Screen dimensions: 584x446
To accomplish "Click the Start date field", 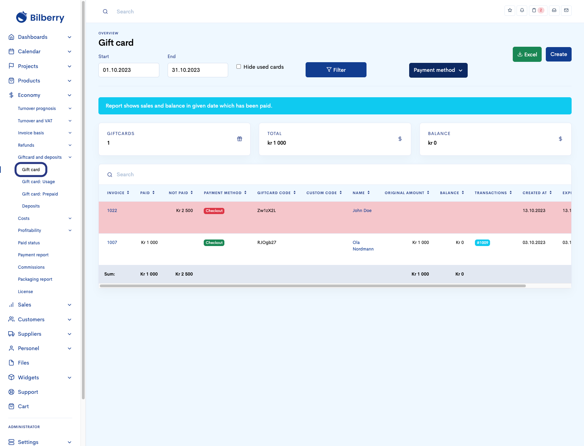I will coord(129,70).
